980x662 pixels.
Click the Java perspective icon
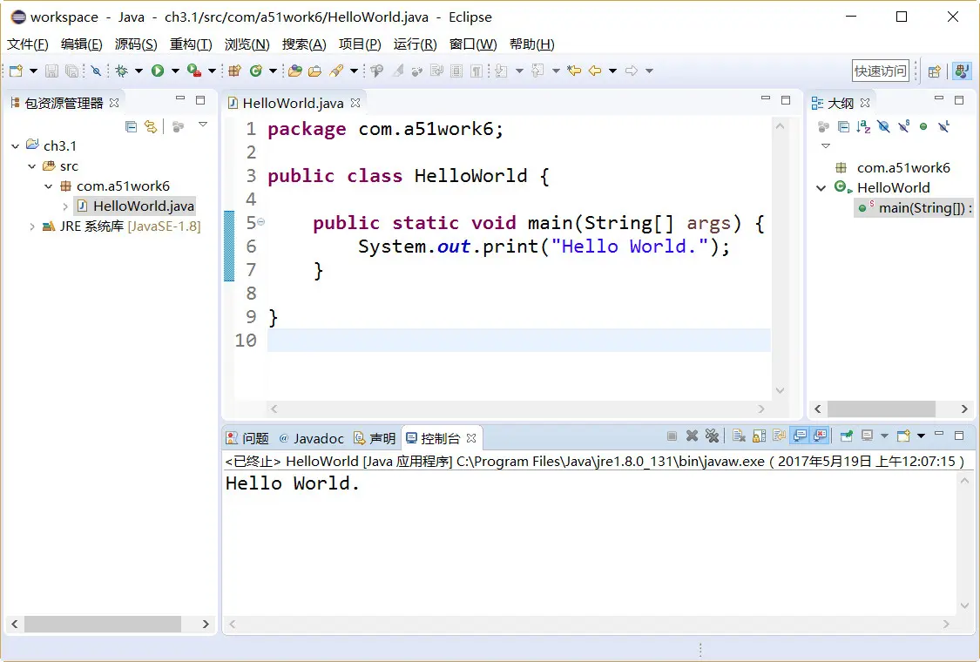click(963, 71)
